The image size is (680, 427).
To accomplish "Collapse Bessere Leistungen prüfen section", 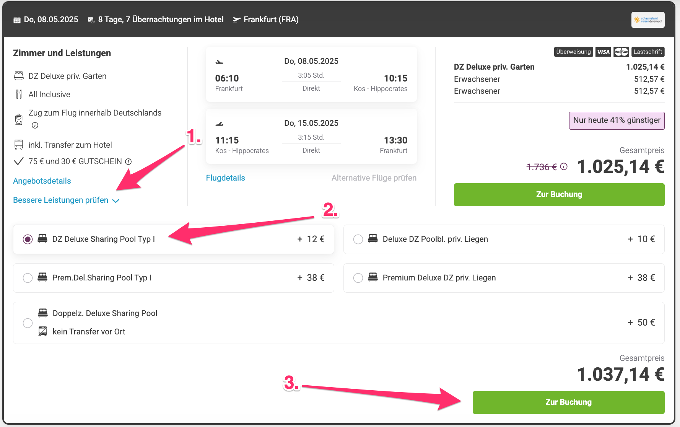I will pyautogui.click(x=66, y=200).
